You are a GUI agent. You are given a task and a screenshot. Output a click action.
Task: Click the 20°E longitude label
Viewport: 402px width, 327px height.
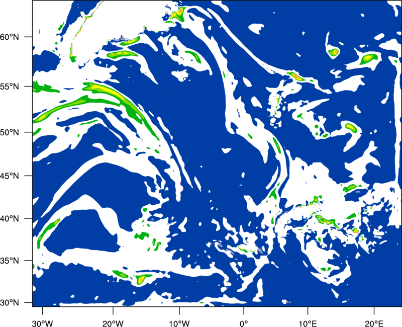(374, 323)
